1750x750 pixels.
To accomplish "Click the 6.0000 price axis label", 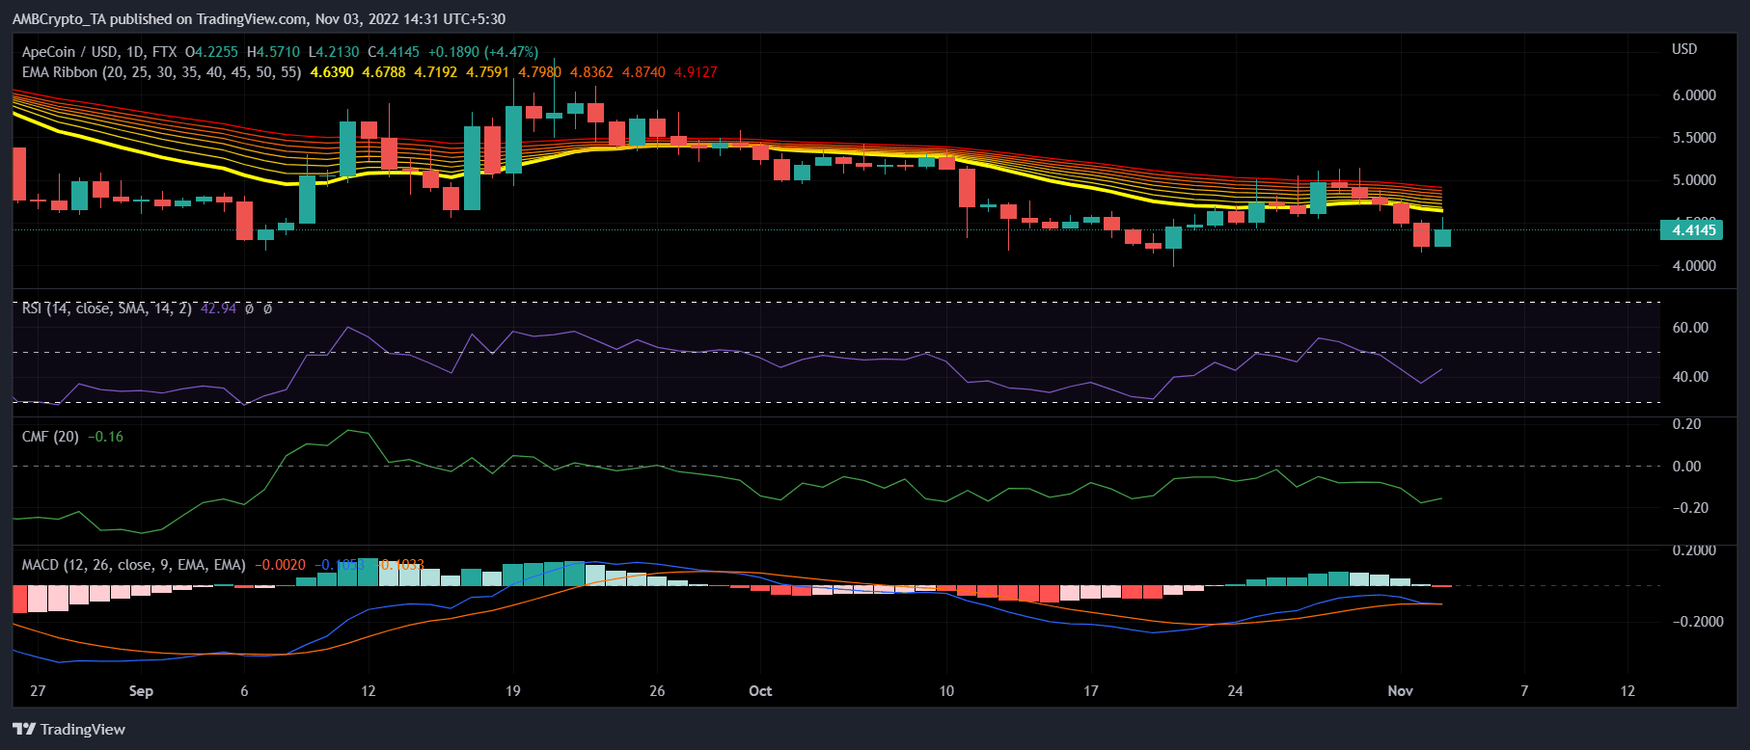I will click(x=1694, y=95).
